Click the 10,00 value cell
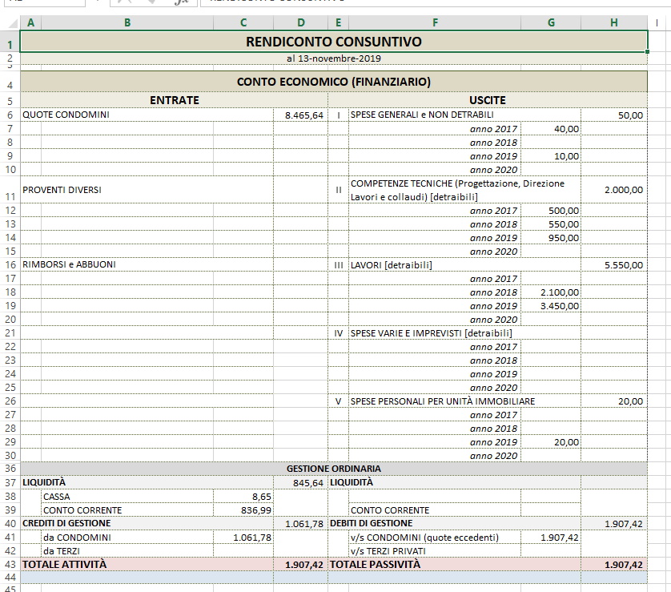Viewport: 671px width, 592px height. tap(551, 156)
